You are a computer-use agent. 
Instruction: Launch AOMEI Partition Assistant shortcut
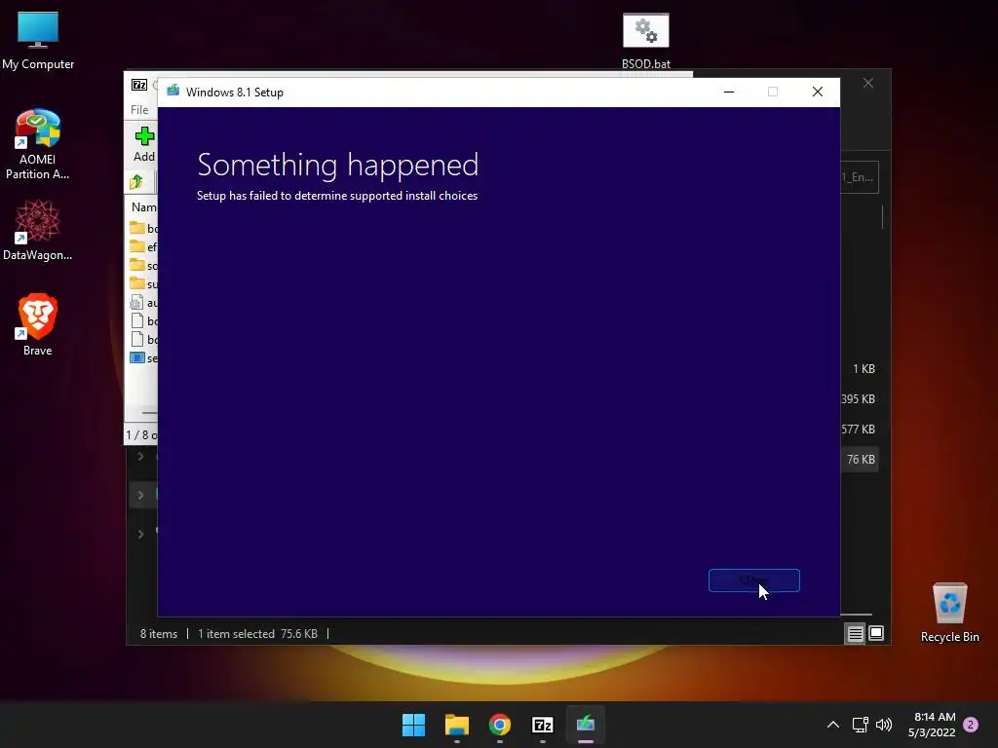[38, 144]
